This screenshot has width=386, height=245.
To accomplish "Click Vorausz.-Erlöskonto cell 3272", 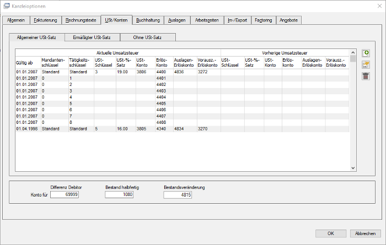I will click(x=209, y=72).
